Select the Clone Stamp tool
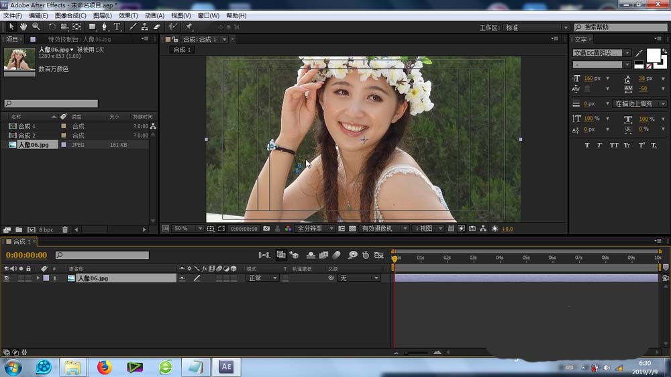671x377 pixels. coord(145,27)
